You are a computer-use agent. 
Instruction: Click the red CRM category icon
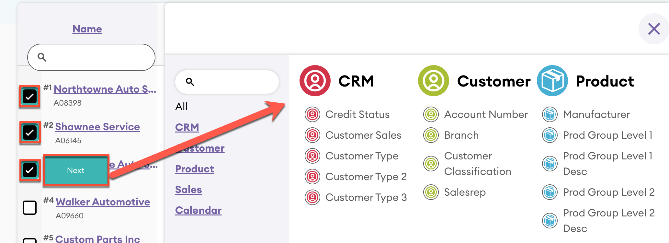pos(315,81)
